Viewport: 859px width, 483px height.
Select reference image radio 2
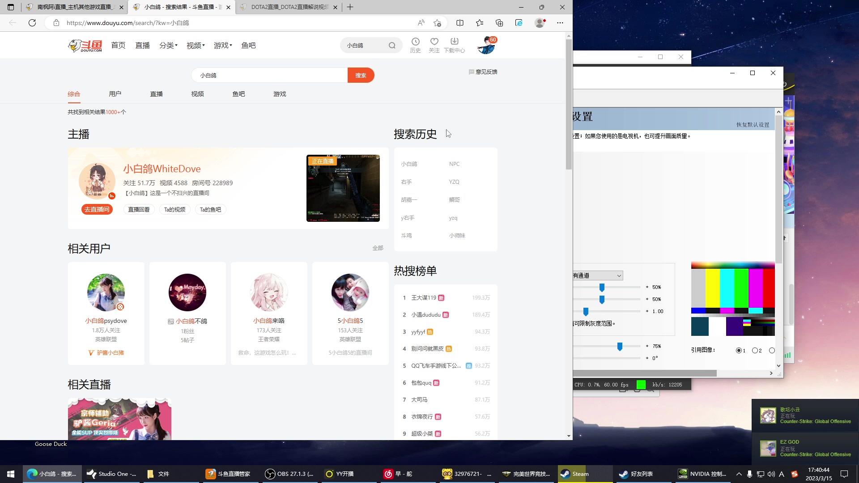coord(755,351)
